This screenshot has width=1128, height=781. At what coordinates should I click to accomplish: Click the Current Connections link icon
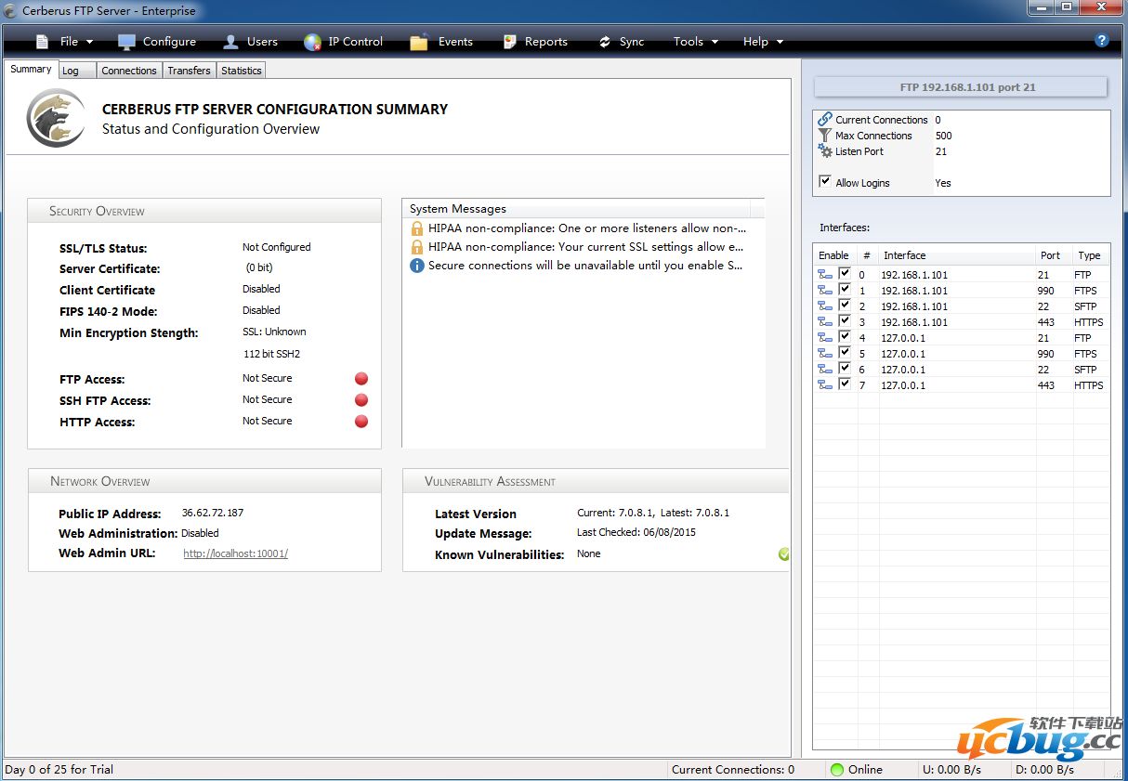coord(825,120)
